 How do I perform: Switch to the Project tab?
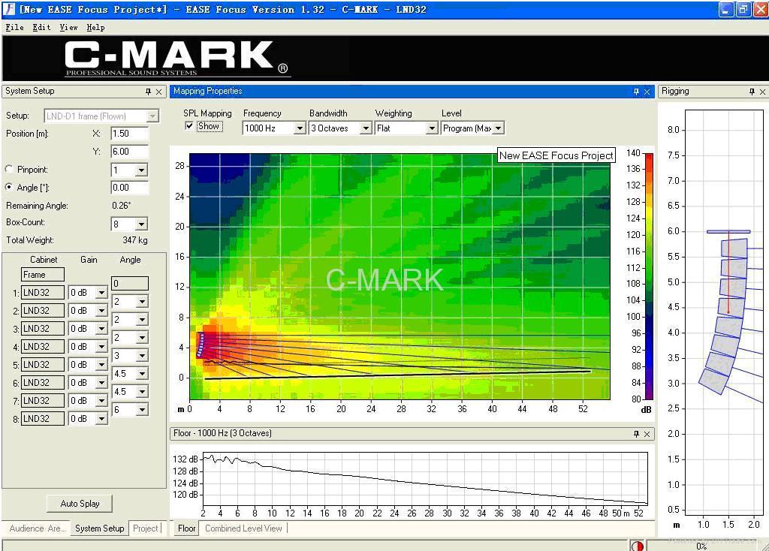coord(145,528)
